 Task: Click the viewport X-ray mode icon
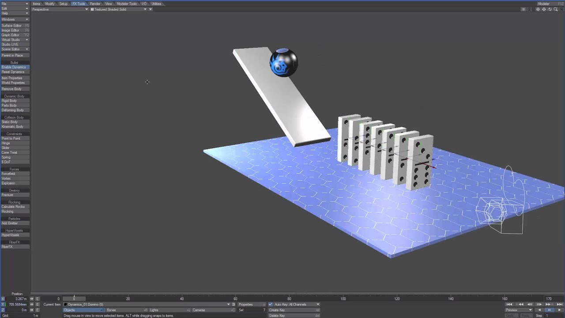click(529, 9)
